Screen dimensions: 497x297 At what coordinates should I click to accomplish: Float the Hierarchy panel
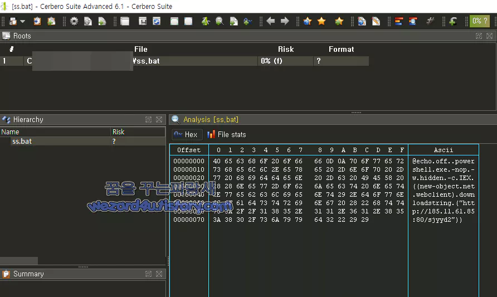tap(148, 119)
